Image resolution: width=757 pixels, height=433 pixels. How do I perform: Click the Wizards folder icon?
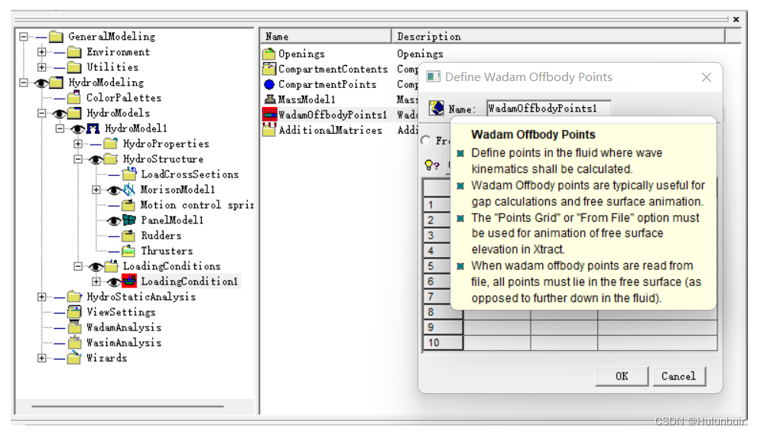[x=74, y=358]
